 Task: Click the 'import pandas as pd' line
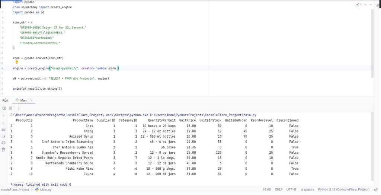(x=28, y=12)
